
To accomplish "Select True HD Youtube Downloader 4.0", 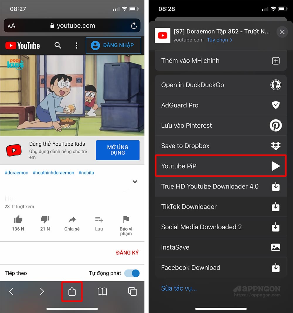I will 221,186.
